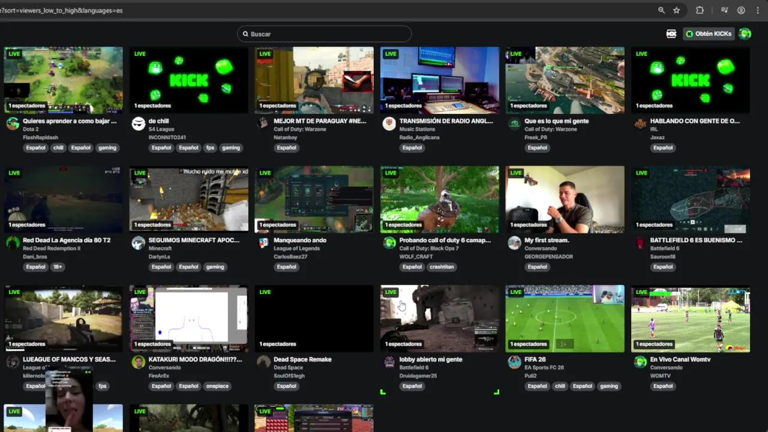Open Sauroon18 channel avatar

640,242
